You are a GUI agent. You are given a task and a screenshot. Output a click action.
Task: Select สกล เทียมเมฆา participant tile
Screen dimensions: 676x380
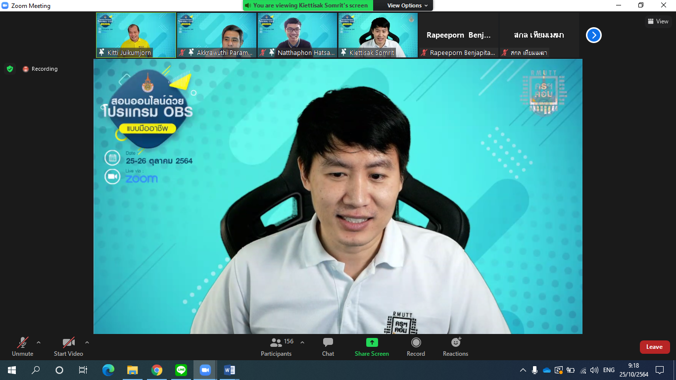point(539,35)
